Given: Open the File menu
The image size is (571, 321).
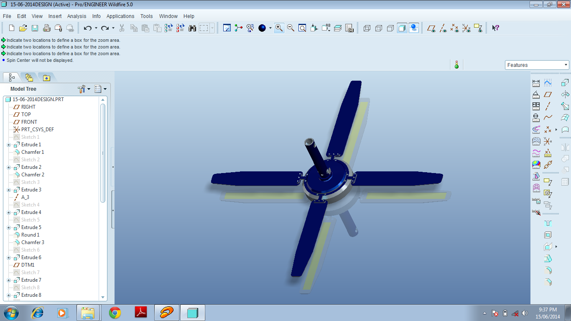Looking at the screenshot, I should (x=7, y=16).
